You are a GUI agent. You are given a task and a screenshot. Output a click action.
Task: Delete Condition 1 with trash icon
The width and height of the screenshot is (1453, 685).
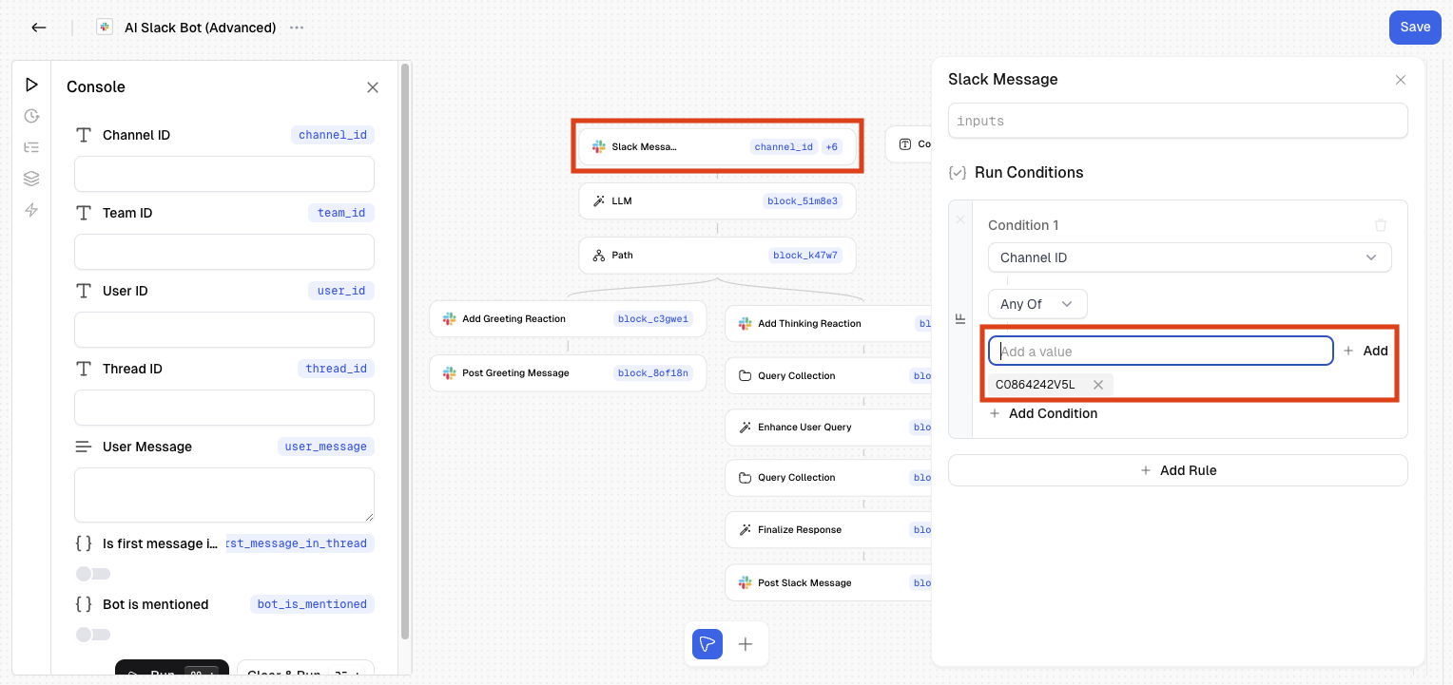pos(1381,225)
